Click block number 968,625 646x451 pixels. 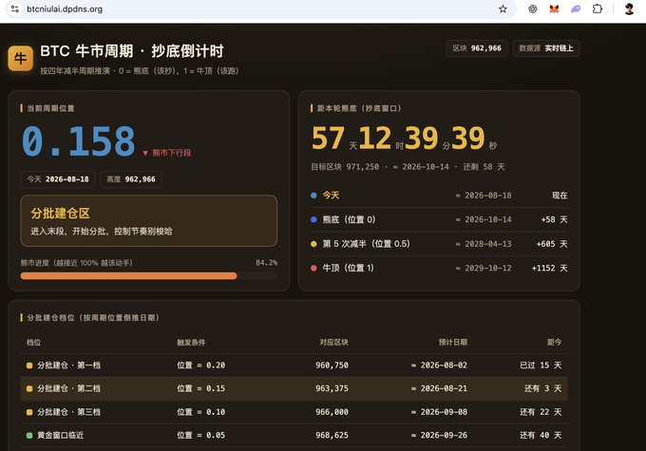tap(332, 435)
